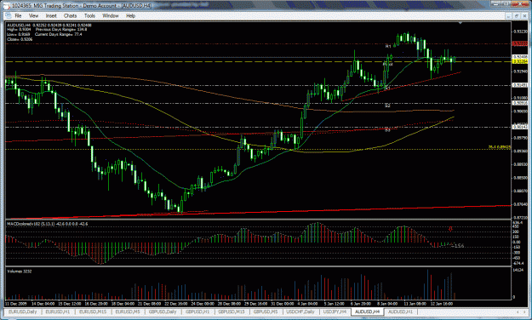Click the chart shift triangle marker
The width and height of the screenshot is (532, 320).
coord(460,23)
